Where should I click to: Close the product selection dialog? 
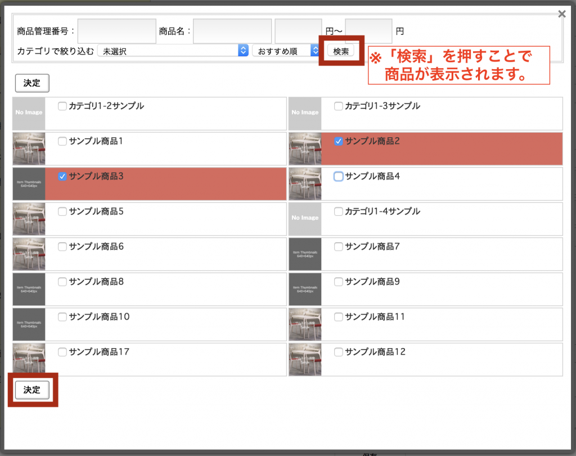point(561,13)
